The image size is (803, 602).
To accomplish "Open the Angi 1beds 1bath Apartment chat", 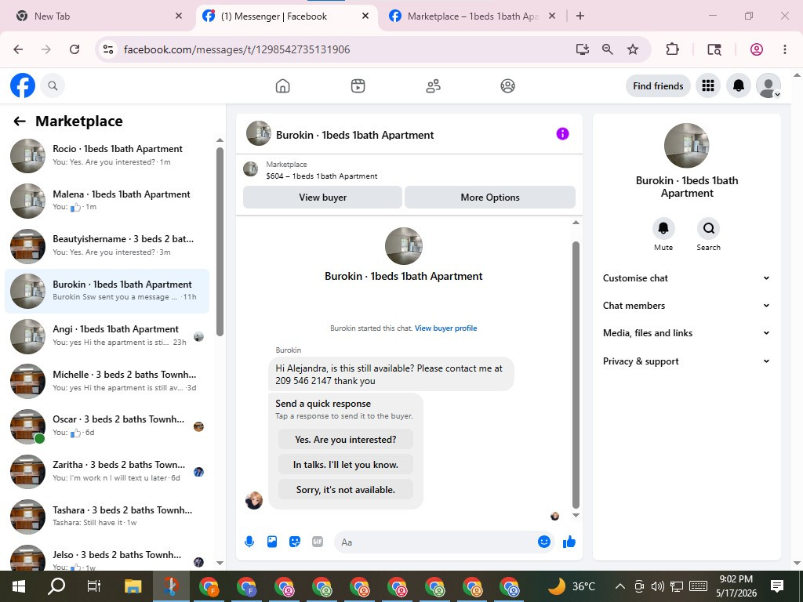I will point(107,335).
